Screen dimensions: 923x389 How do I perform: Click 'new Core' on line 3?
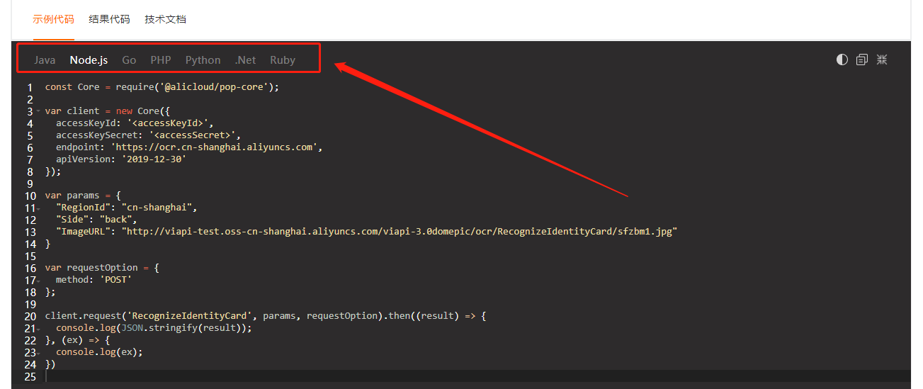137,111
